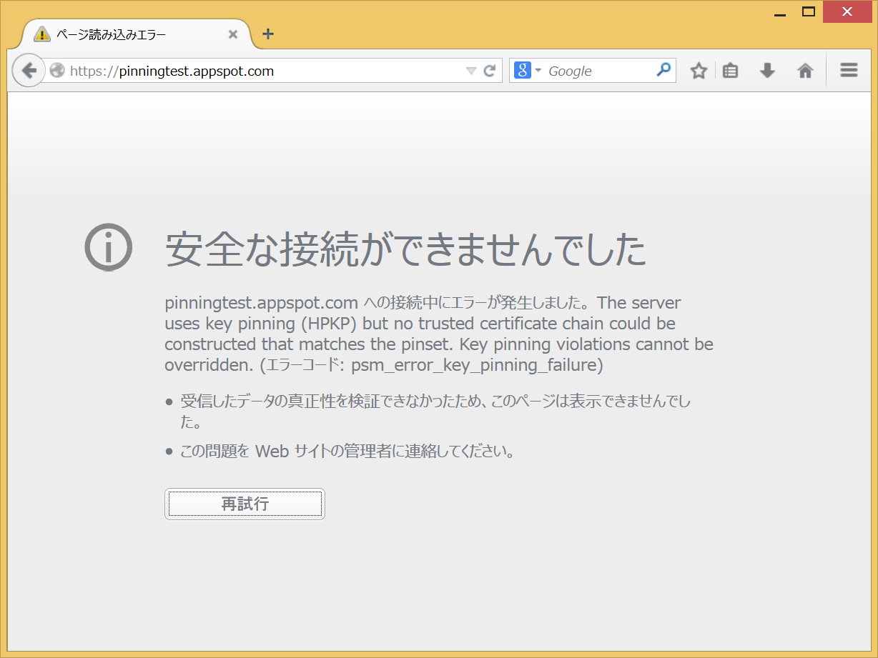Screen dimensions: 878x658
Task: Open the Bookmarks sidebar icon
Action: 730,70
